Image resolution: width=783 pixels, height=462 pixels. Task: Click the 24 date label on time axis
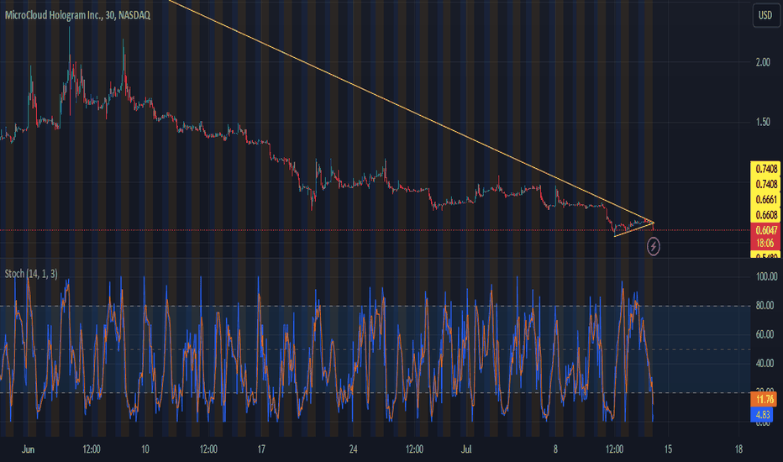tap(354, 449)
